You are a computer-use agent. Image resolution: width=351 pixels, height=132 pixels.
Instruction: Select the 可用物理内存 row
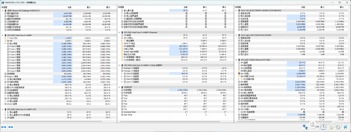point(59,24)
